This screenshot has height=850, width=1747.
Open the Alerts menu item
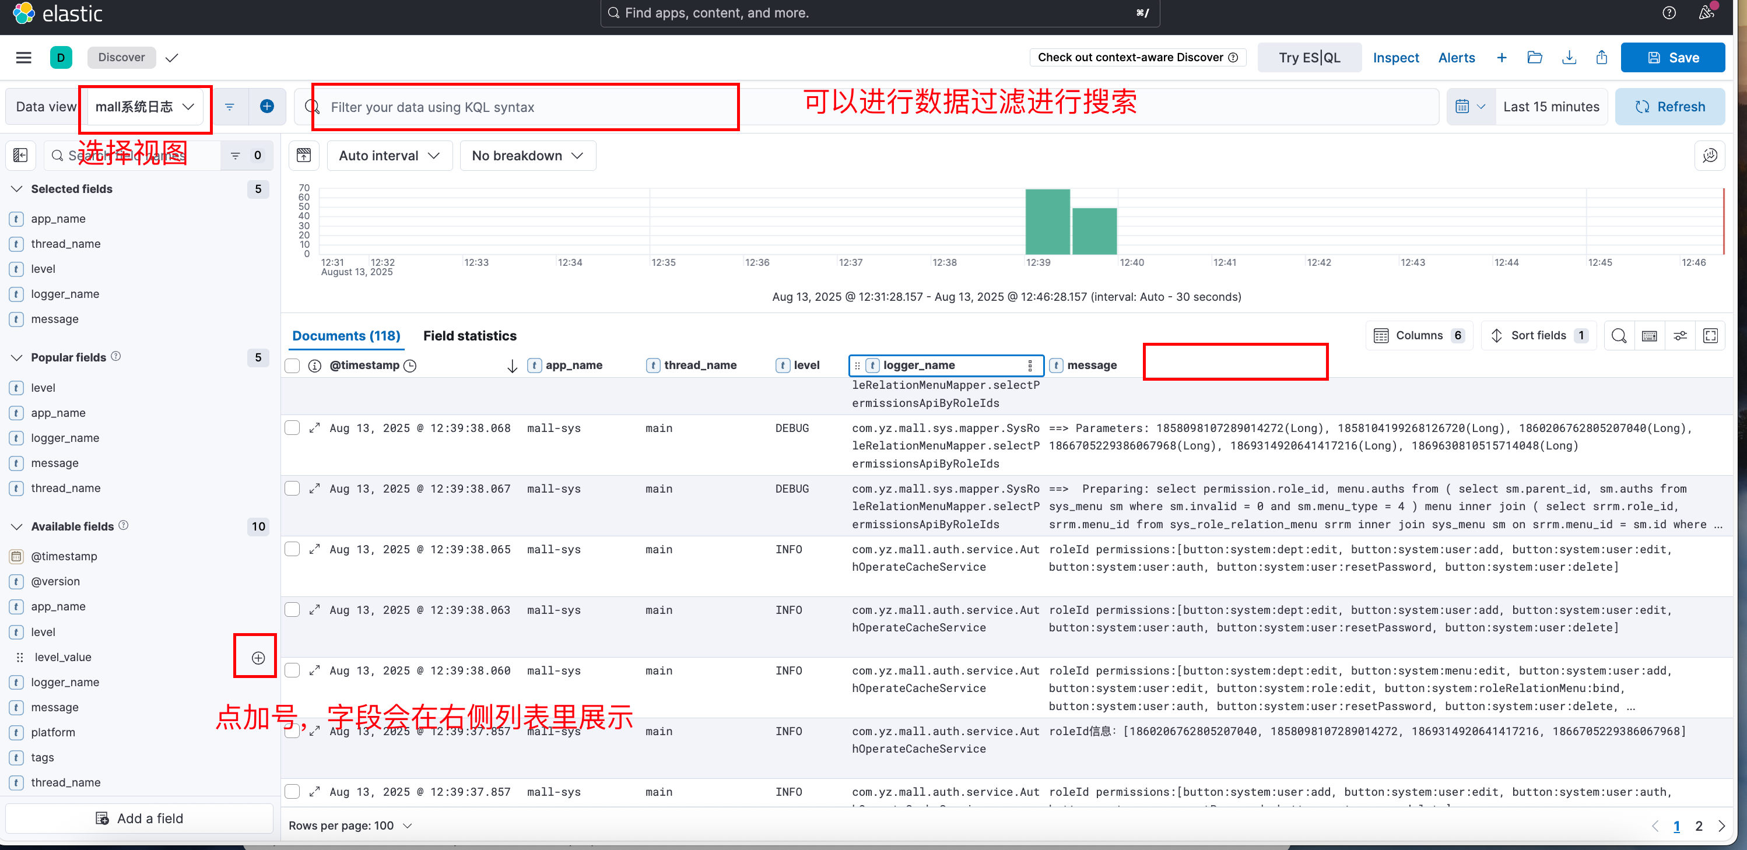1456,58
